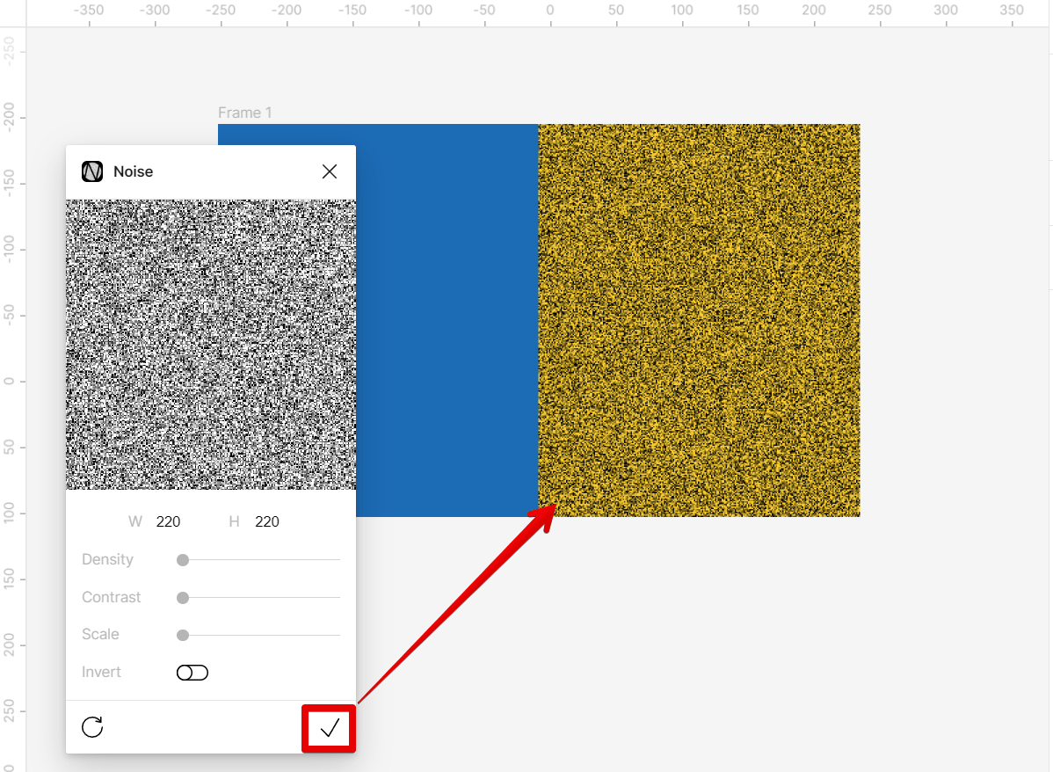Close the Noise plugin window

tap(330, 171)
